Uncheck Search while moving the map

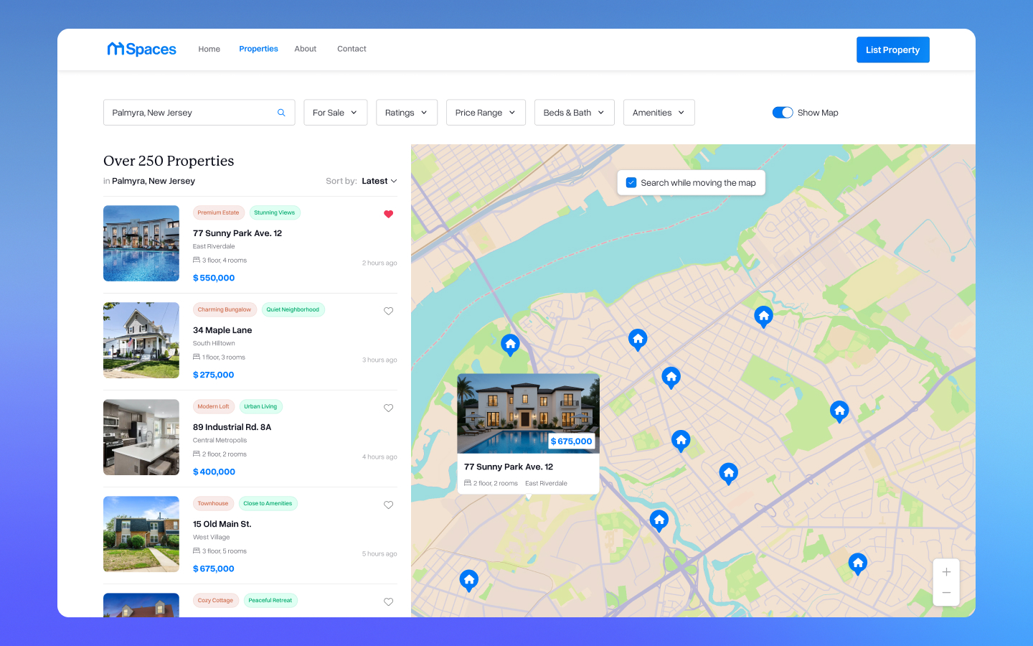tap(631, 182)
